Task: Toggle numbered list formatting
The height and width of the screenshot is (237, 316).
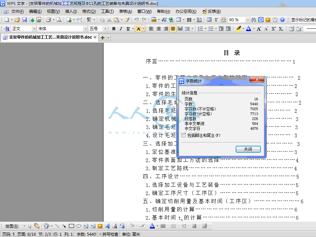Action: tap(200, 29)
